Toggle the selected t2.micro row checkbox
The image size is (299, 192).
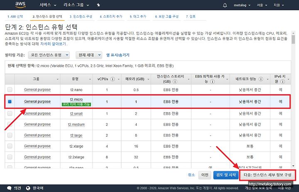pyautogui.click(x=10, y=101)
